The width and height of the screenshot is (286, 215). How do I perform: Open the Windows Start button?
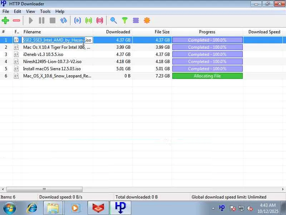[9, 208]
